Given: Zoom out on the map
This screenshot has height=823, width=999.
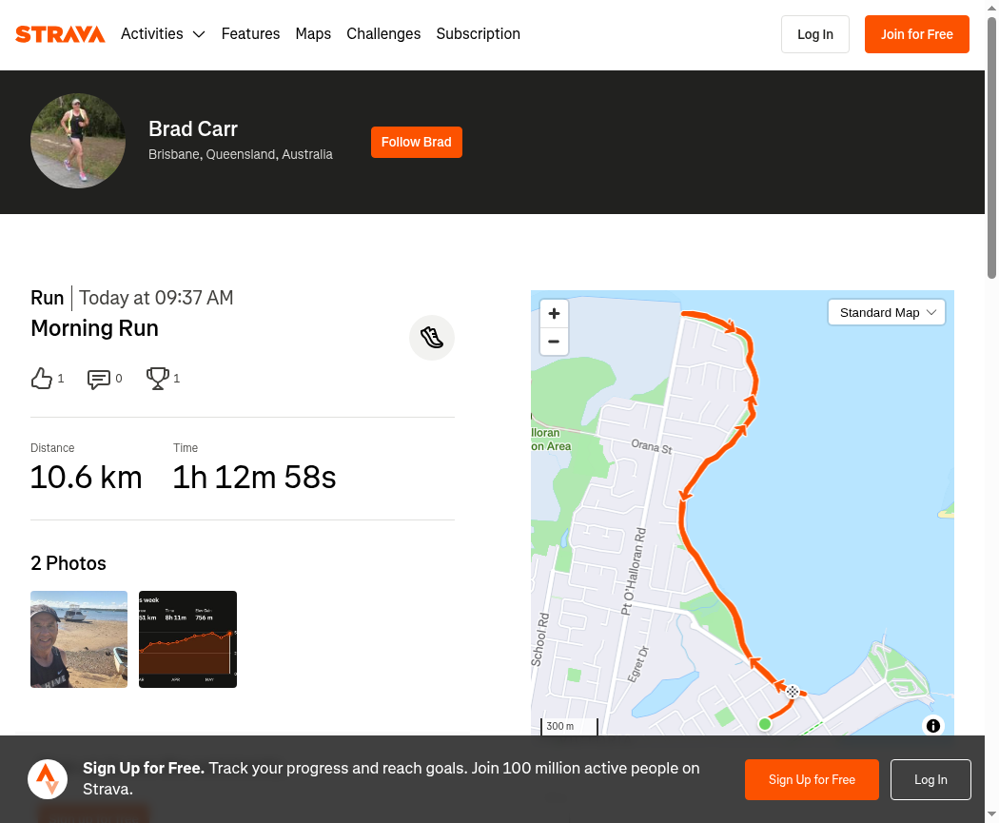Looking at the screenshot, I should coord(554,342).
